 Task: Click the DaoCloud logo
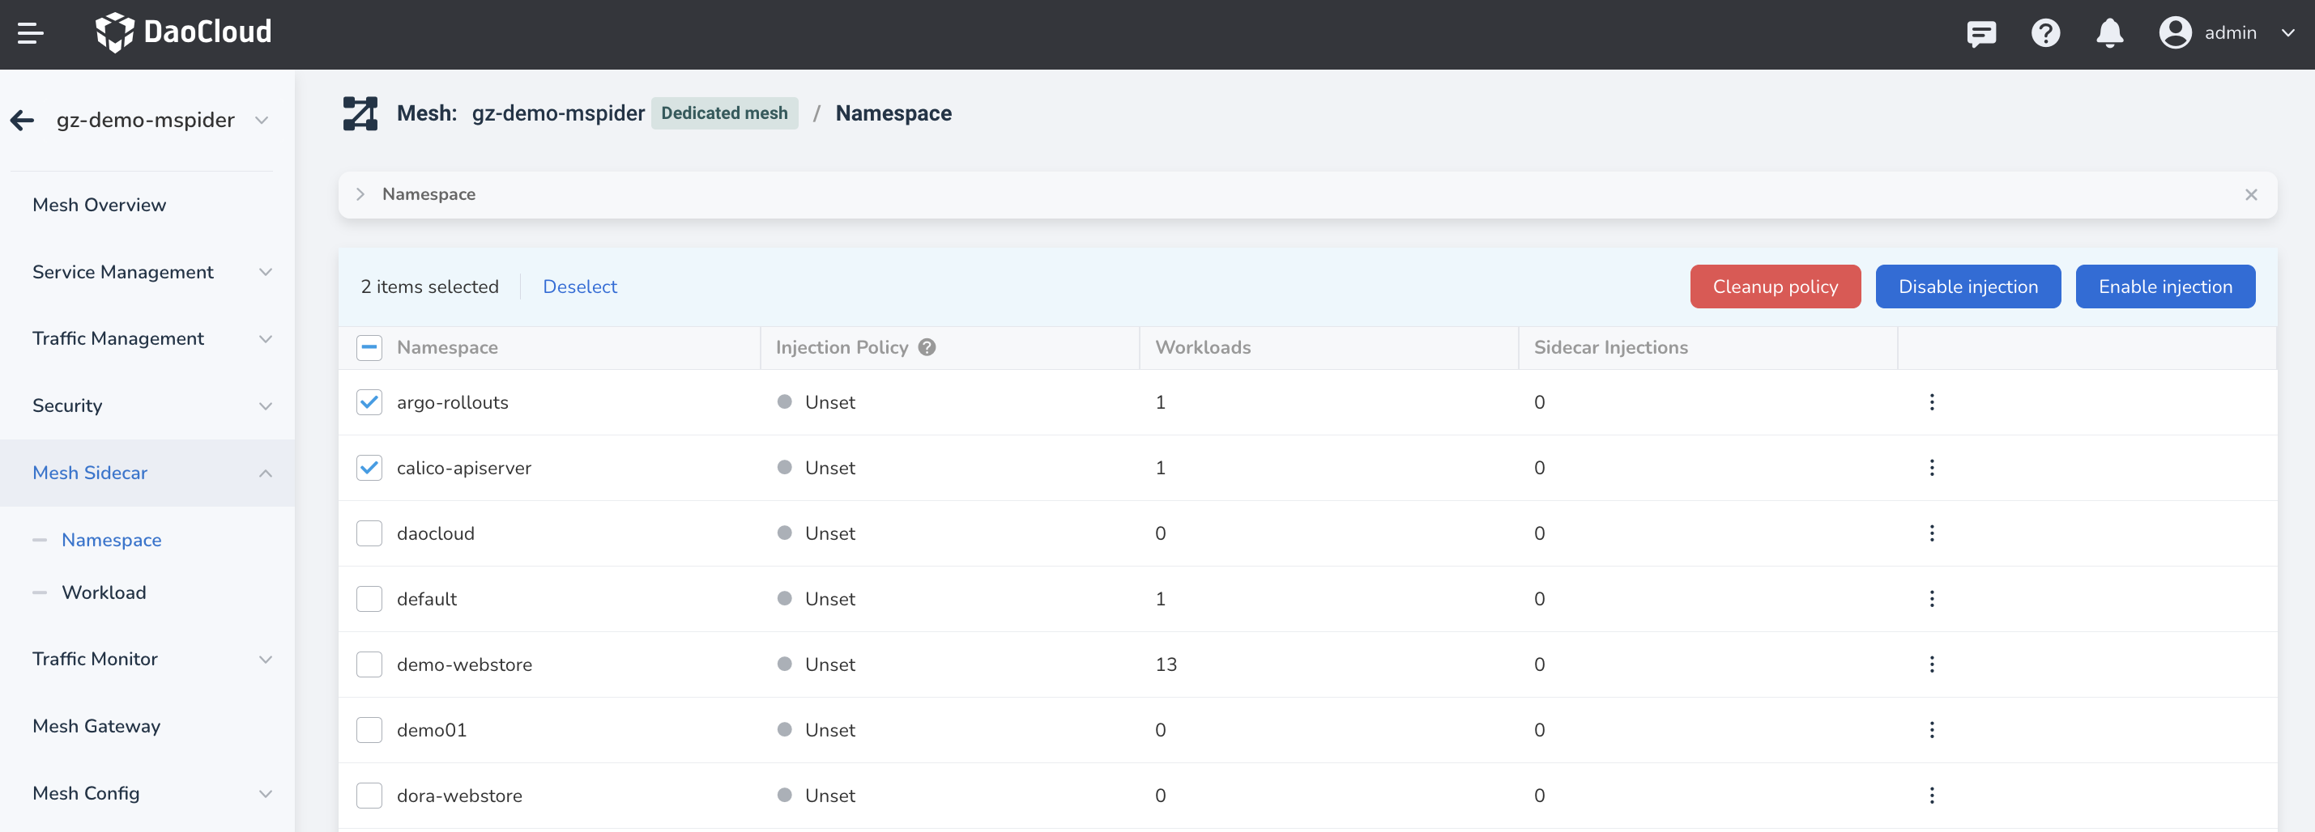coord(183,32)
